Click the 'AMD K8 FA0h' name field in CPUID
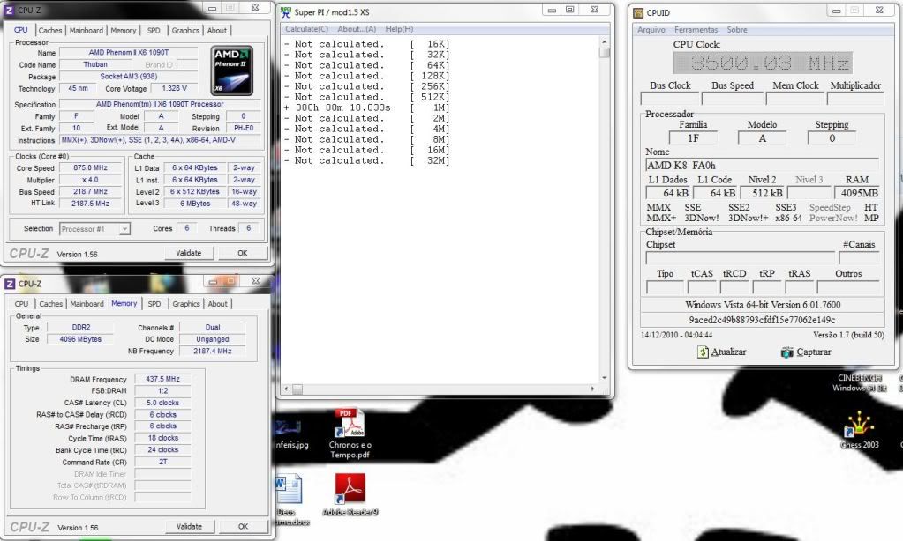This screenshot has height=541, width=903. pyautogui.click(x=763, y=166)
